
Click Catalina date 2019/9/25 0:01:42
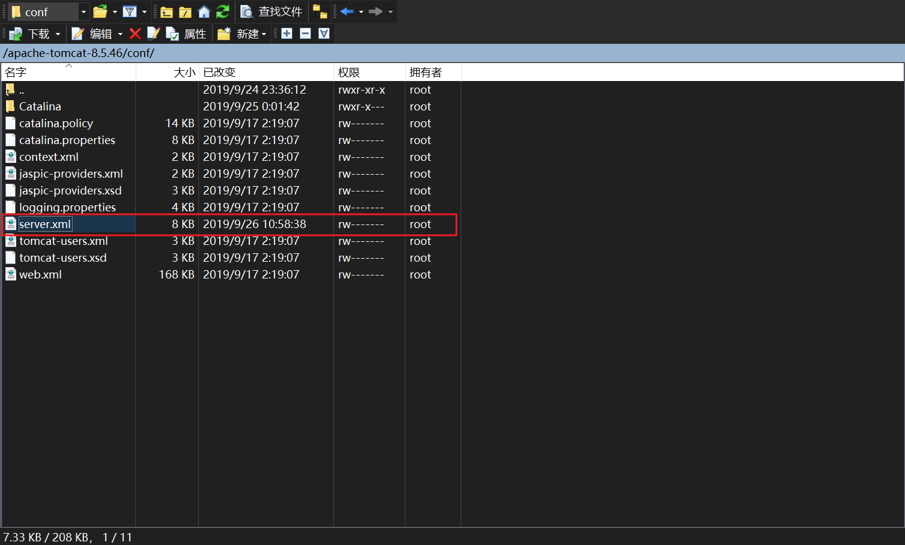(x=251, y=106)
